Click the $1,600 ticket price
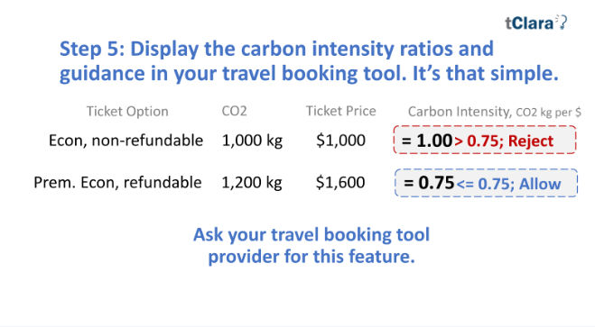 pos(340,183)
